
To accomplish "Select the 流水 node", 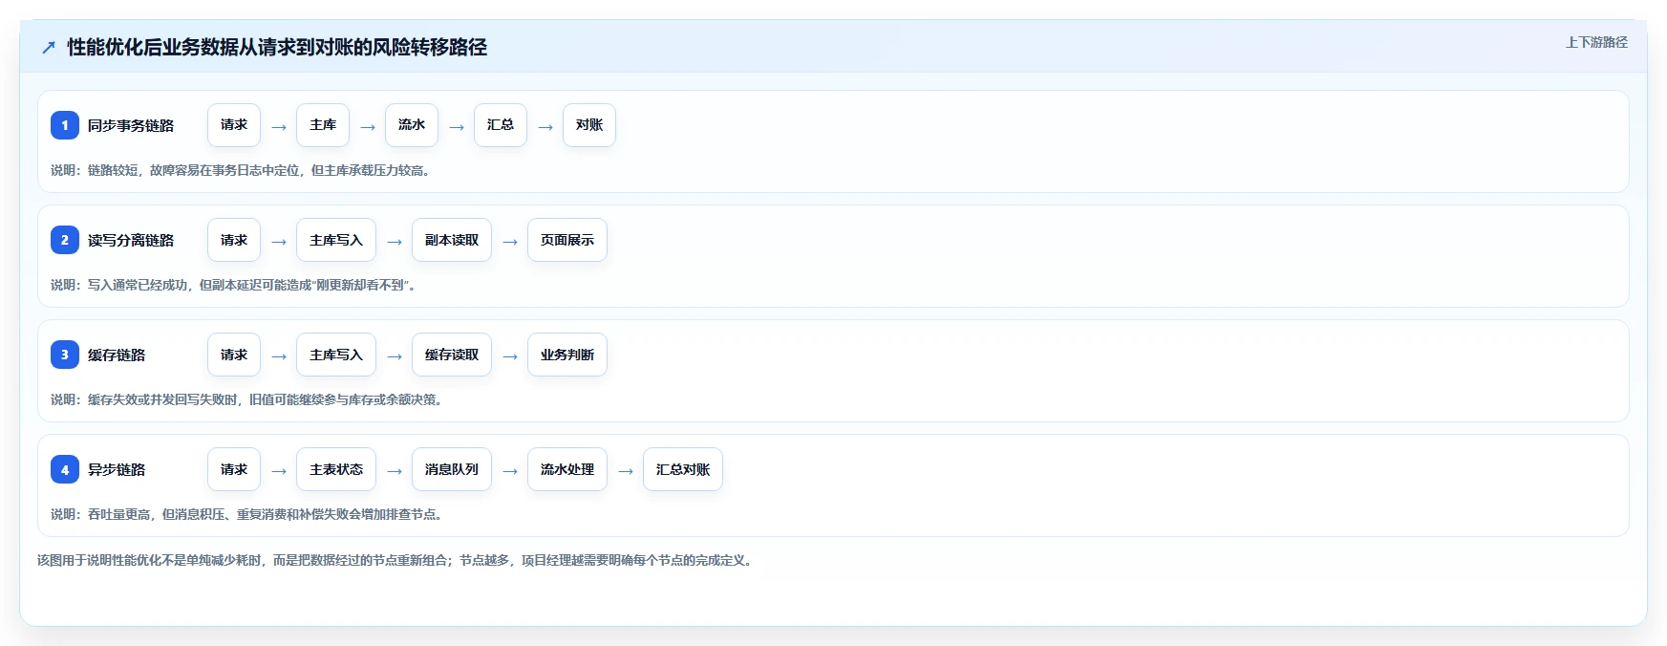I will [412, 125].
